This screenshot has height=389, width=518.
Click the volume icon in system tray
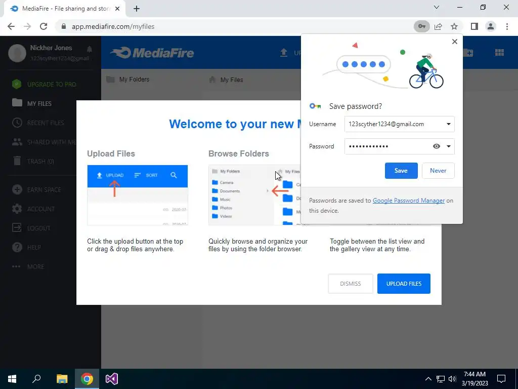click(x=452, y=379)
